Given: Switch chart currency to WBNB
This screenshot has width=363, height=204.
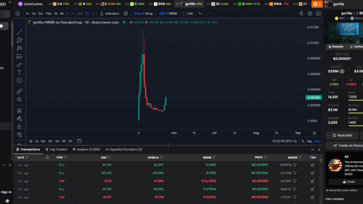Looking at the screenshot, I should pos(173,13).
